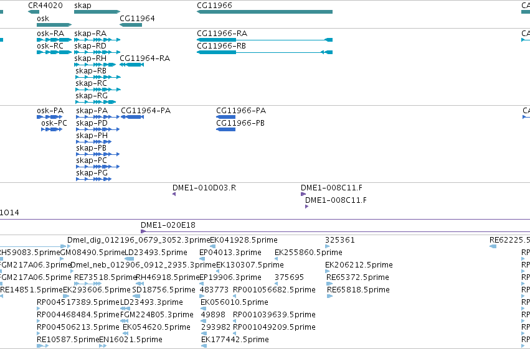The width and height of the screenshot is (530, 349).
Task: Select transcript skap-RA
Action: (90, 34)
